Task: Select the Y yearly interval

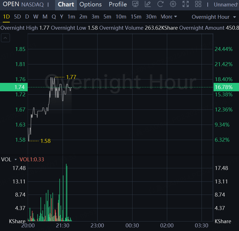Action: click(61, 17)
